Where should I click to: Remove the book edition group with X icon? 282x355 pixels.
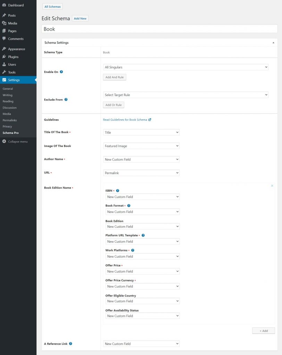[272, 186]
